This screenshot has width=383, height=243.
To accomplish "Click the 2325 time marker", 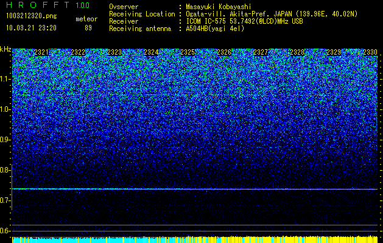I will tap(188, 52).
